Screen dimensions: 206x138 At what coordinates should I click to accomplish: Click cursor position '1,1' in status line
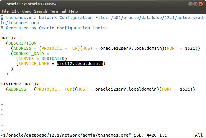pos(163,135)
